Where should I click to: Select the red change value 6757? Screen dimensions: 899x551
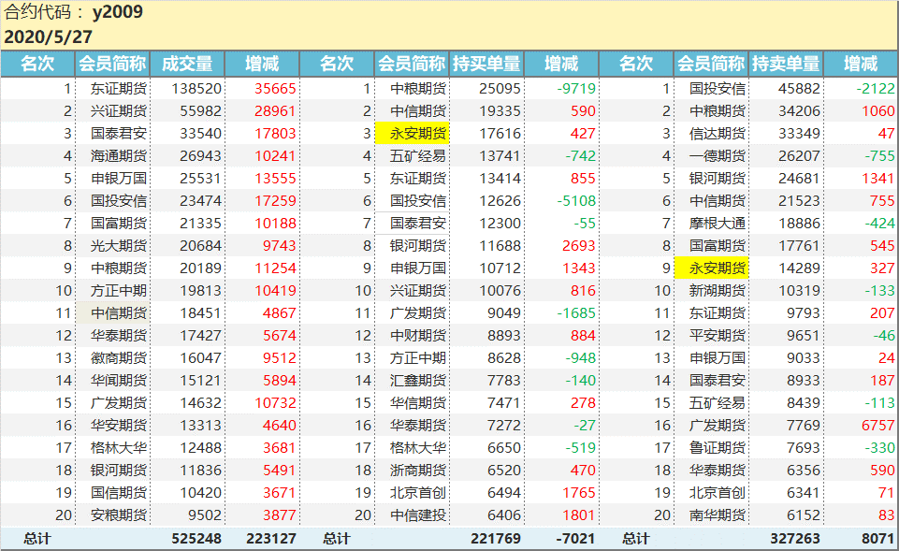(x=877, y=426)
